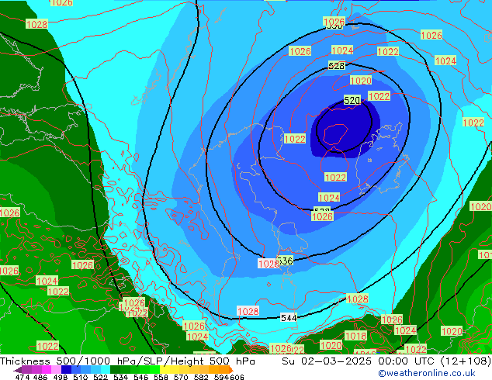Open the weatheronline.co.uk copyright link
The height and width of the screenshot is (380, 492).
pos(427,373)
